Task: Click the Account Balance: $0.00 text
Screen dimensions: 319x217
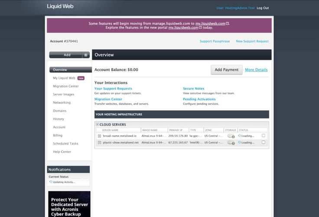Action: 116,70
